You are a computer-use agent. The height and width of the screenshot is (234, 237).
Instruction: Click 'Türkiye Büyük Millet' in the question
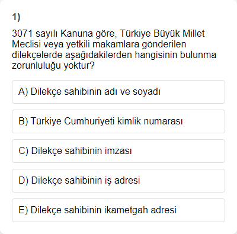tap(162, 34)
